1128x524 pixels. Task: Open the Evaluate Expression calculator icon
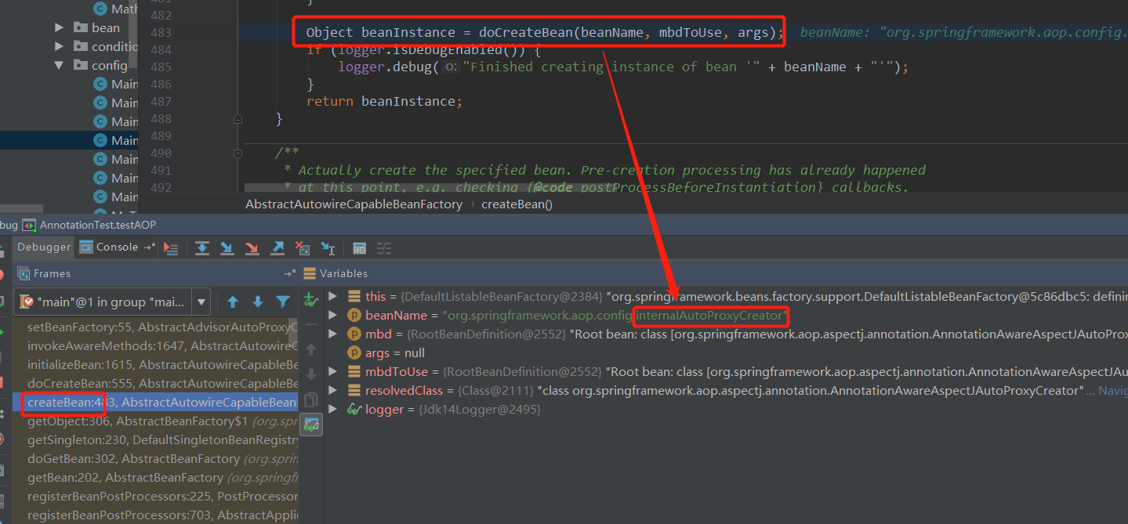point(359,248)
